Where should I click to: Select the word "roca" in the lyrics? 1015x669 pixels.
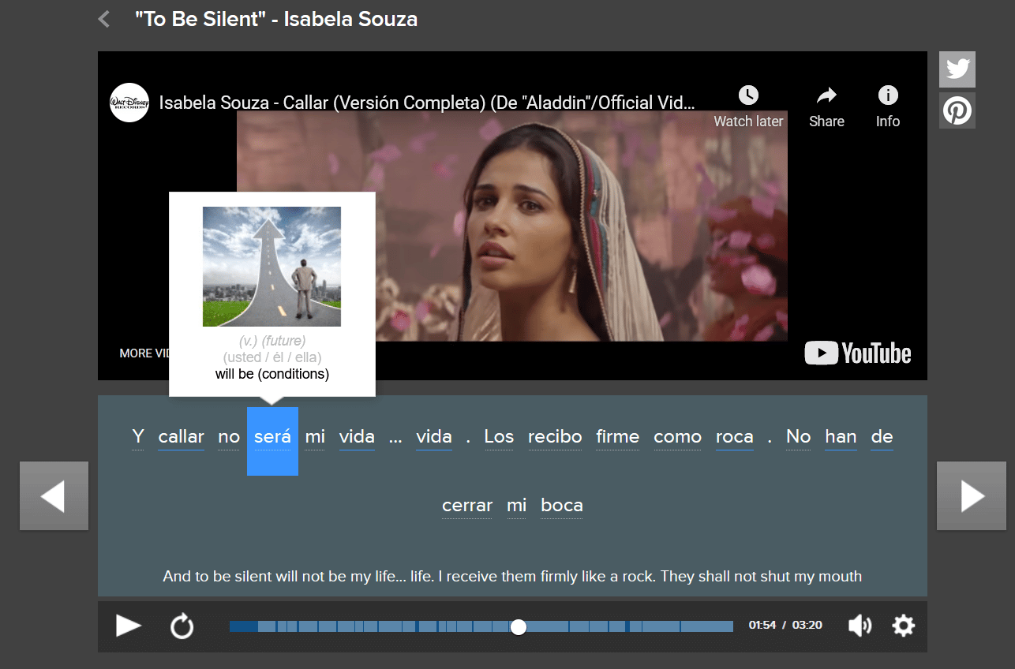[x=734, y=437]
